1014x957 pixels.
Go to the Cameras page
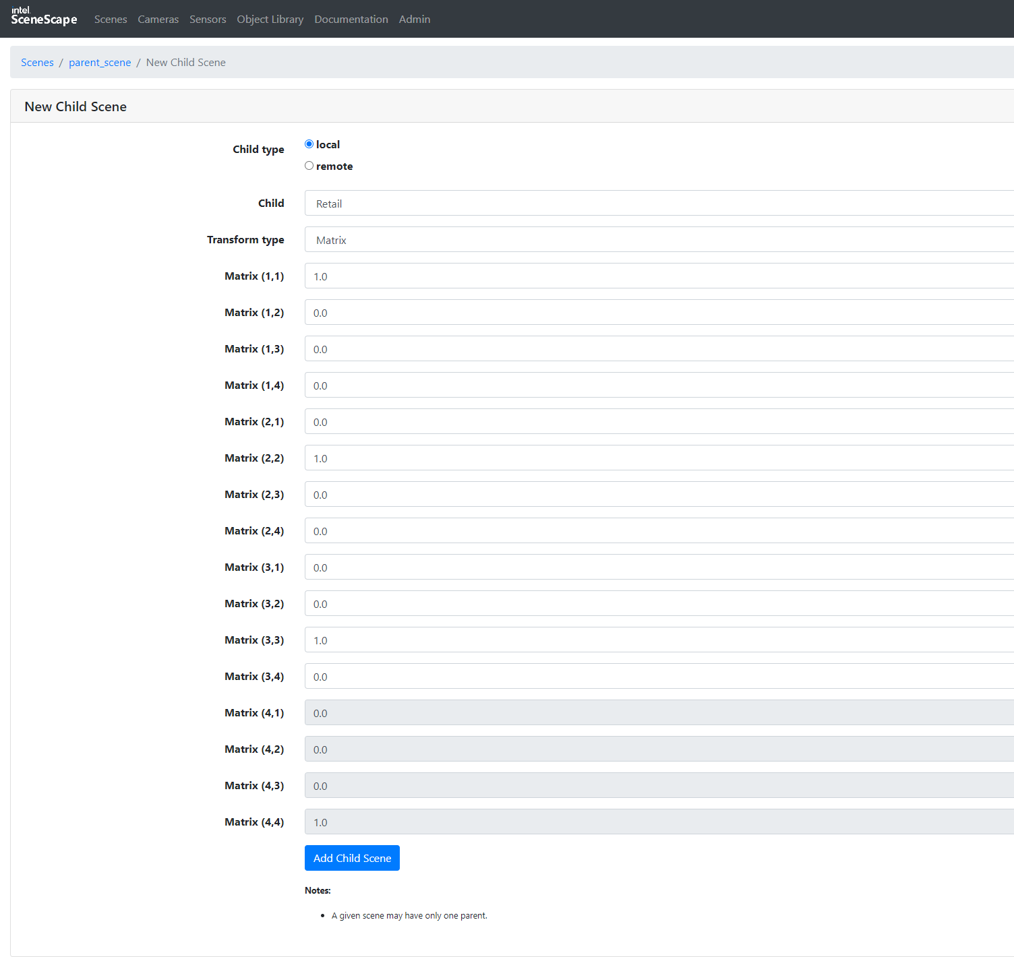point(158,20)
